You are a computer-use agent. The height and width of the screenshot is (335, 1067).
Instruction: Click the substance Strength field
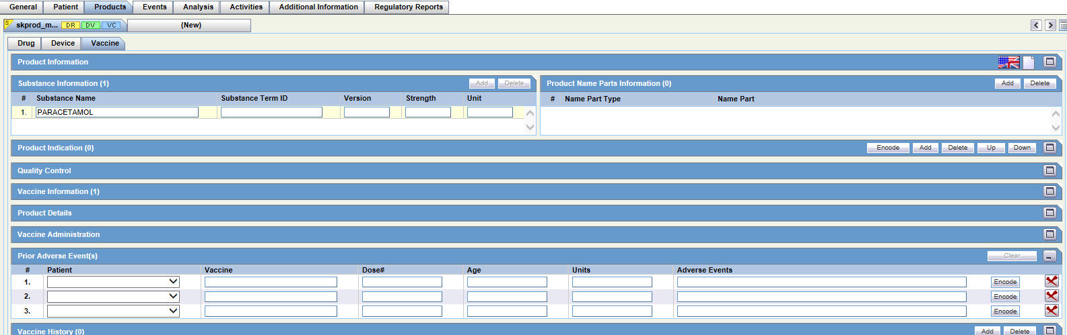[x=428, y=112]
